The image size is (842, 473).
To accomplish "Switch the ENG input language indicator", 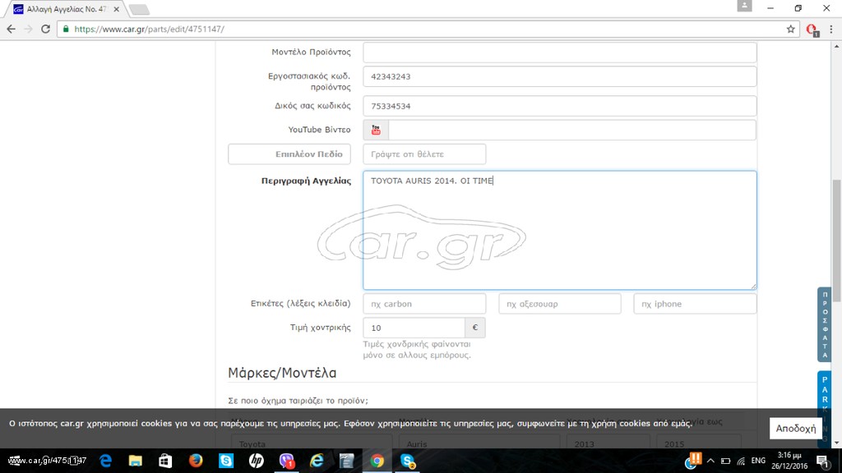I will pyautogui.click(x=758, y=461).
